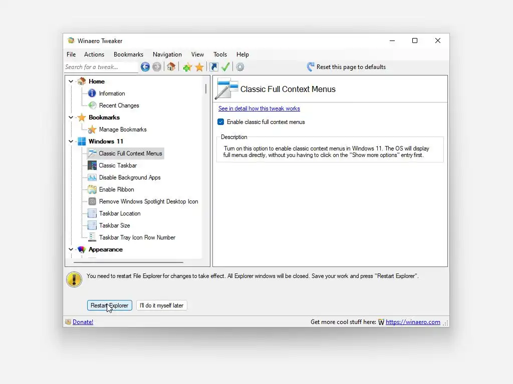The image size is (513, 384).
Task: Click the Recent Changes tree icon
Action: (93, 105)
